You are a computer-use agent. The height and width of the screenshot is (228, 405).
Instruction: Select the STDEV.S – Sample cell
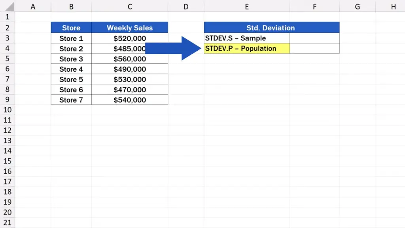247,38
